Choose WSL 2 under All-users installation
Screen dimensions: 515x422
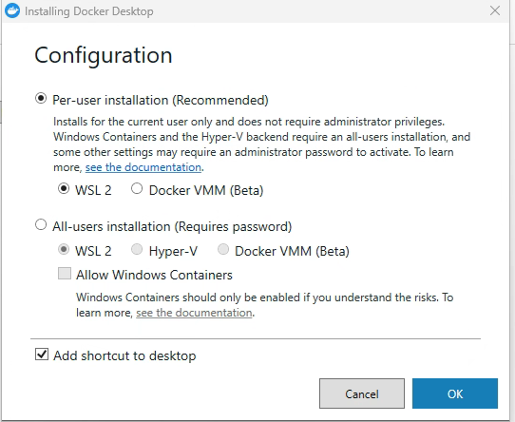64,249
